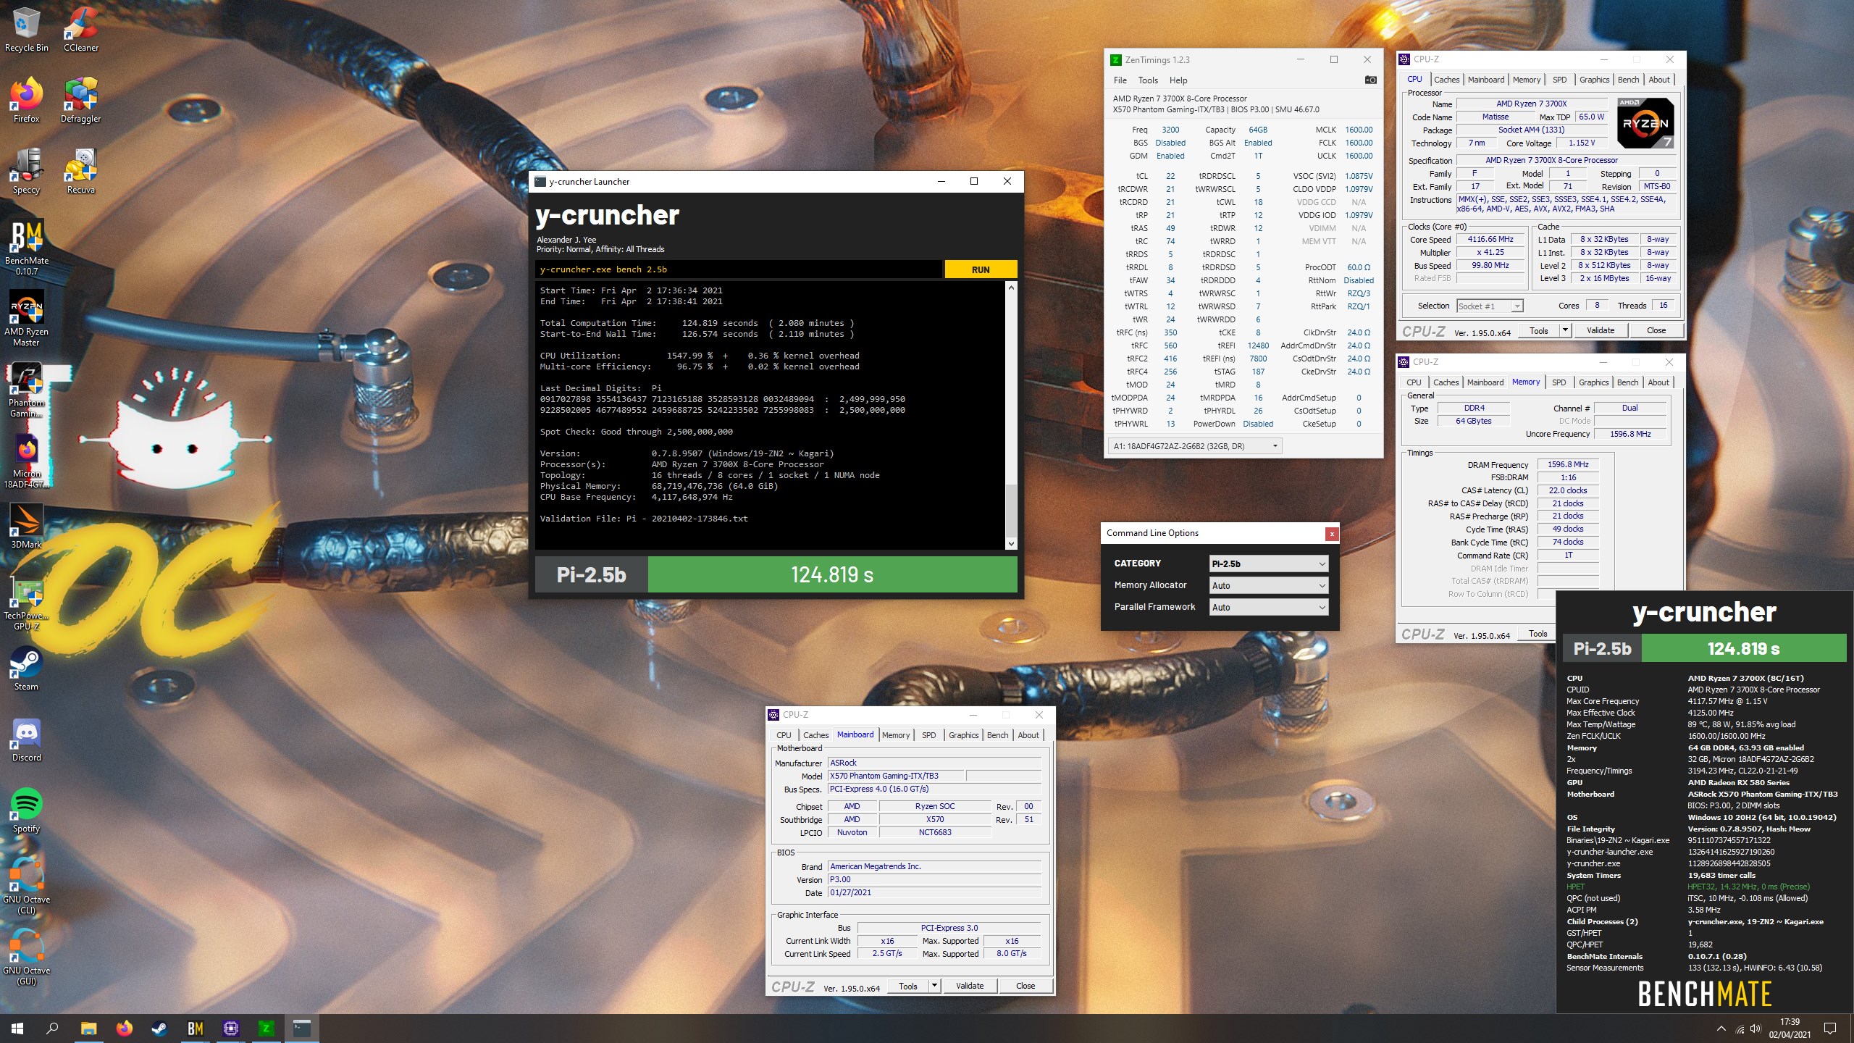The width and height of the screenshot is (1854, 1043).
Task: Open the volume control in system tray
Action: (1755, 1029)
